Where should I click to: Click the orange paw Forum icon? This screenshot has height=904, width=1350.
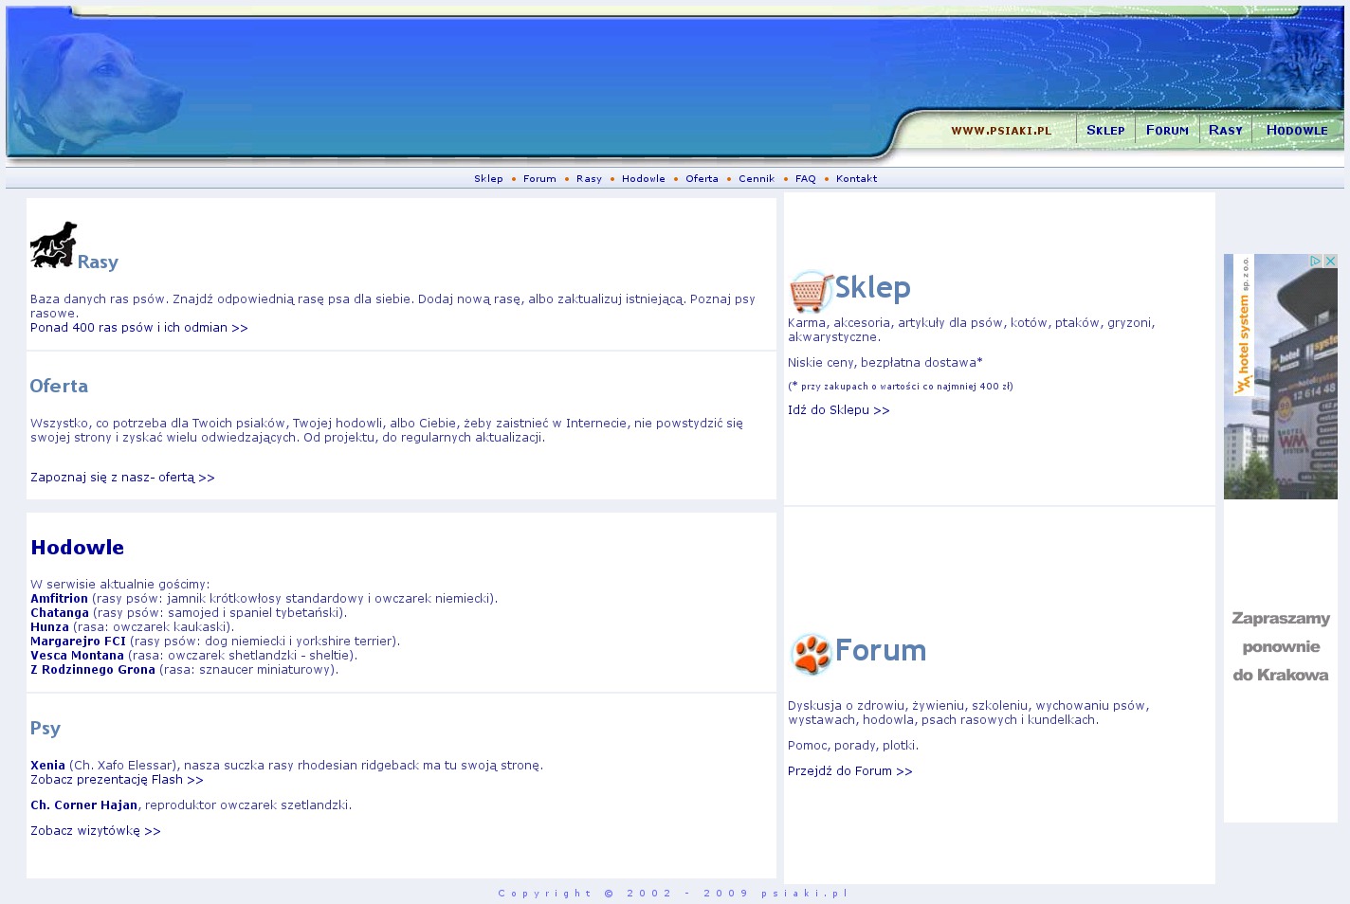tap(811, 654)
